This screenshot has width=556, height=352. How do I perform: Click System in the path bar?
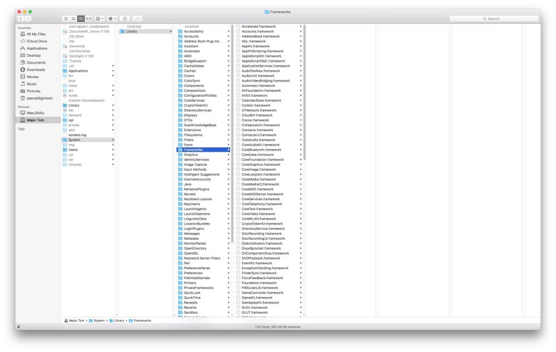coord(96,320)
